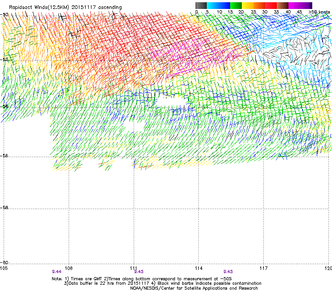This screenshot has width=332, height=291.
Task: Click the 'Rapidsact Winds(12.5KM) 20151117 ascending' title
Action: click(66, 8)
